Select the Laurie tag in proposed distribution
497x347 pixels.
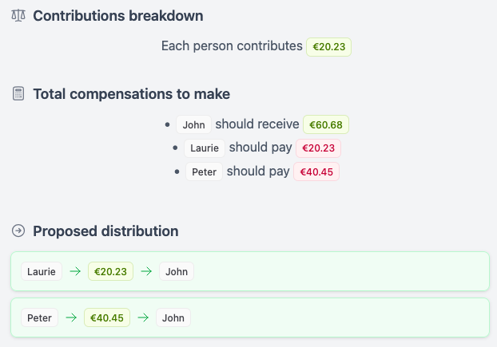pos(42,271)
